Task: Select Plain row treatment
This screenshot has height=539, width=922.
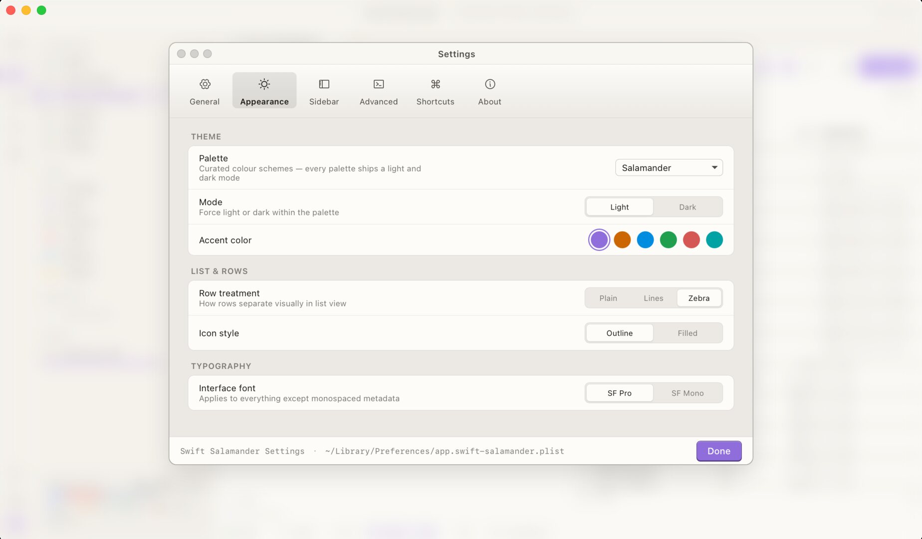Action: [608, 298]
